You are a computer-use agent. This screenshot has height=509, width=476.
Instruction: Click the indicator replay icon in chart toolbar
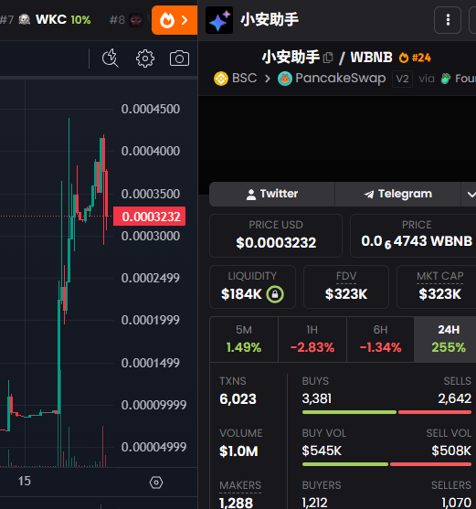coord(111,58)
